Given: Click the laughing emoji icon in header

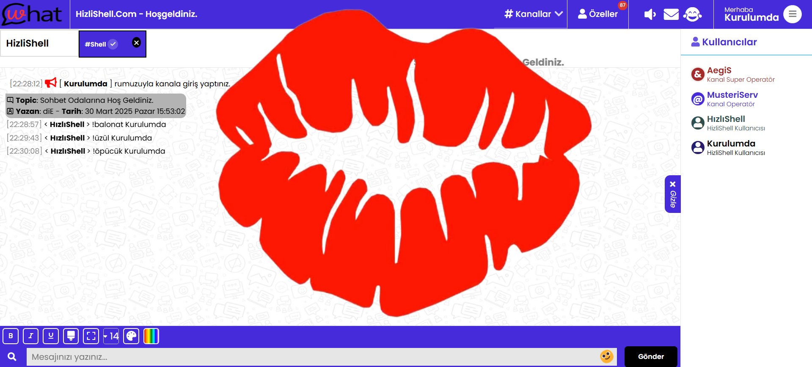Looking at the screenshot, I should point(692,14).
